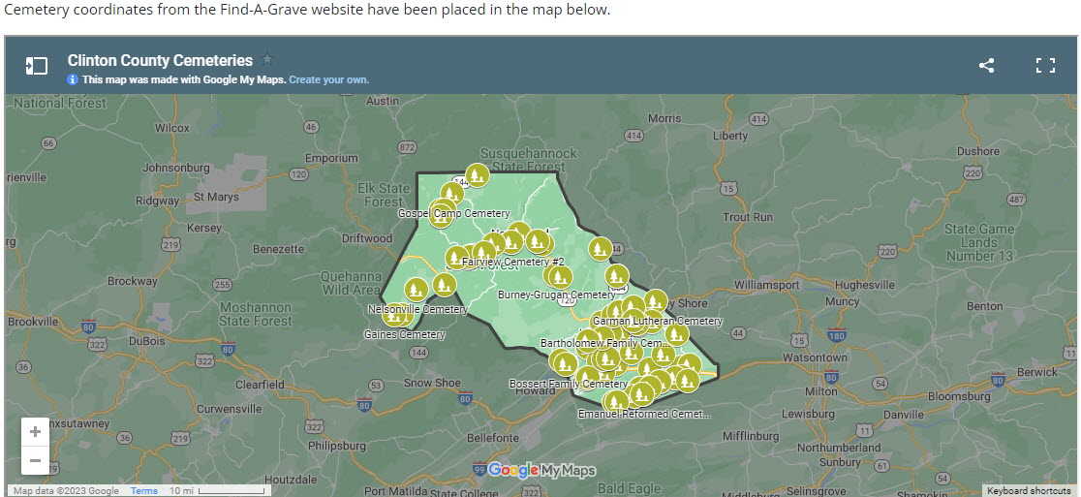Share the map using the share icon
1081x497 pixels.
986,66
